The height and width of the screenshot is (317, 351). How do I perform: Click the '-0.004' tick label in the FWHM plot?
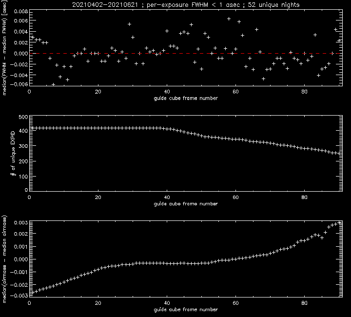19,76
